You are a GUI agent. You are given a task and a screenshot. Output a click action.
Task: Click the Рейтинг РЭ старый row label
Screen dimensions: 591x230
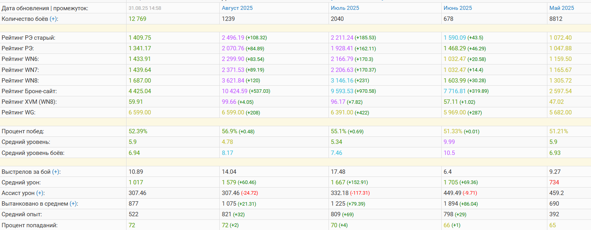[x=28, y=38]
